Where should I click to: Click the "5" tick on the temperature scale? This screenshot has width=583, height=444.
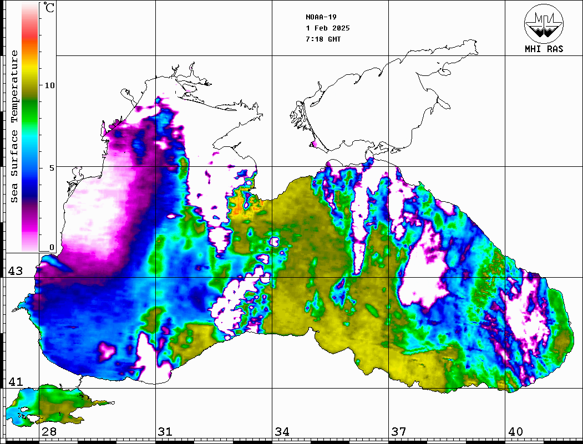coord(52,168)
